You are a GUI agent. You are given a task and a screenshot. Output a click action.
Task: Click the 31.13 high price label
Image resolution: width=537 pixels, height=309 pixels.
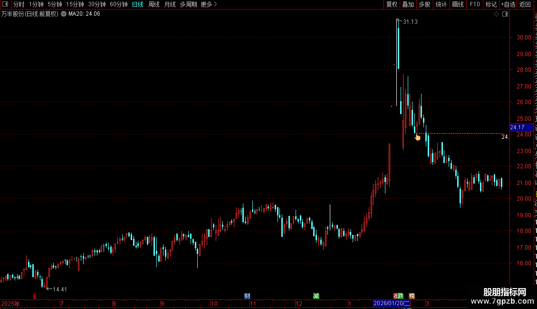pyautogui.click(x=410, y=22)
